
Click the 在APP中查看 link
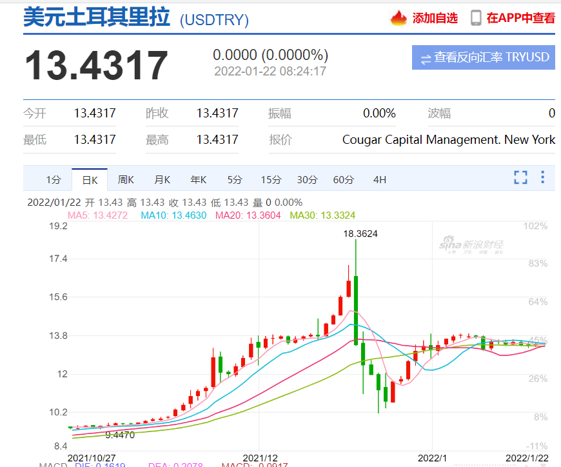(x=520, y=18)
